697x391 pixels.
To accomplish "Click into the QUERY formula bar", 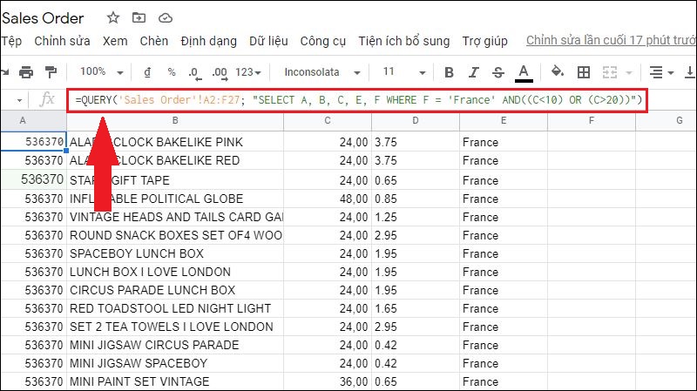I will click(357, 100).
